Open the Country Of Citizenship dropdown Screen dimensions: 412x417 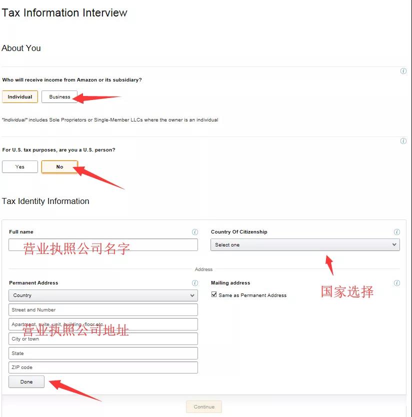[x=305, y=245]
